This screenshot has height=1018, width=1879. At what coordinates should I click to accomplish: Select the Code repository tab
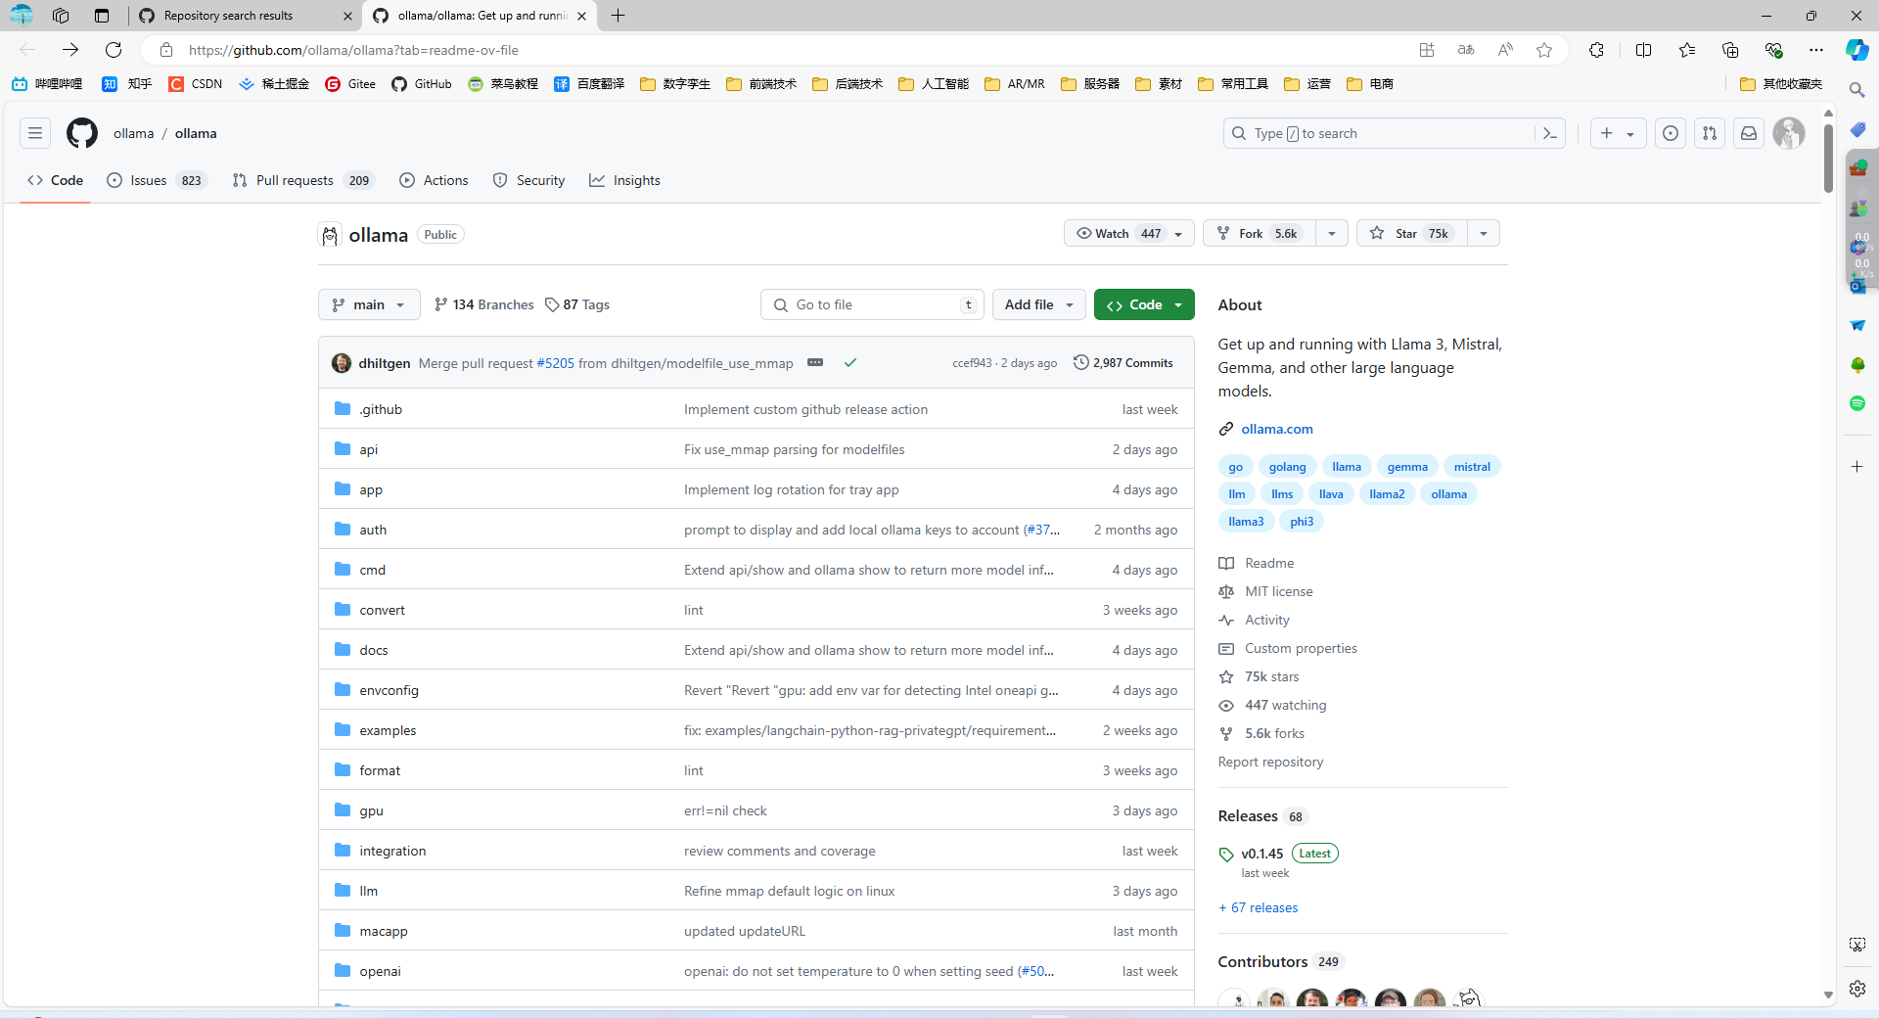(56, 180)
